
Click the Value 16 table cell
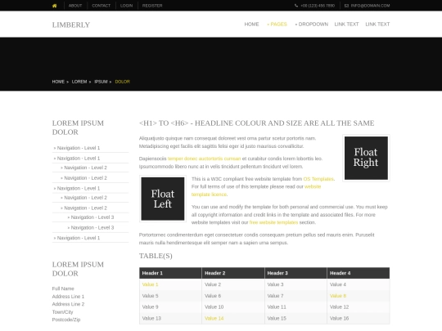coord(359,319)
